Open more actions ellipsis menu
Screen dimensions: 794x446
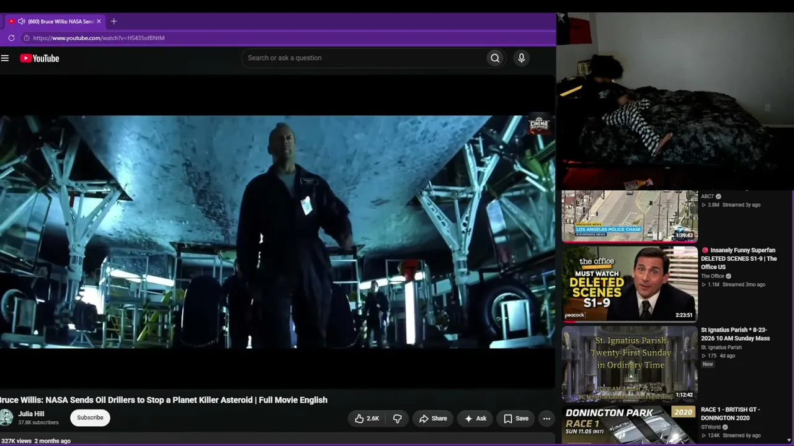point(546,419)
